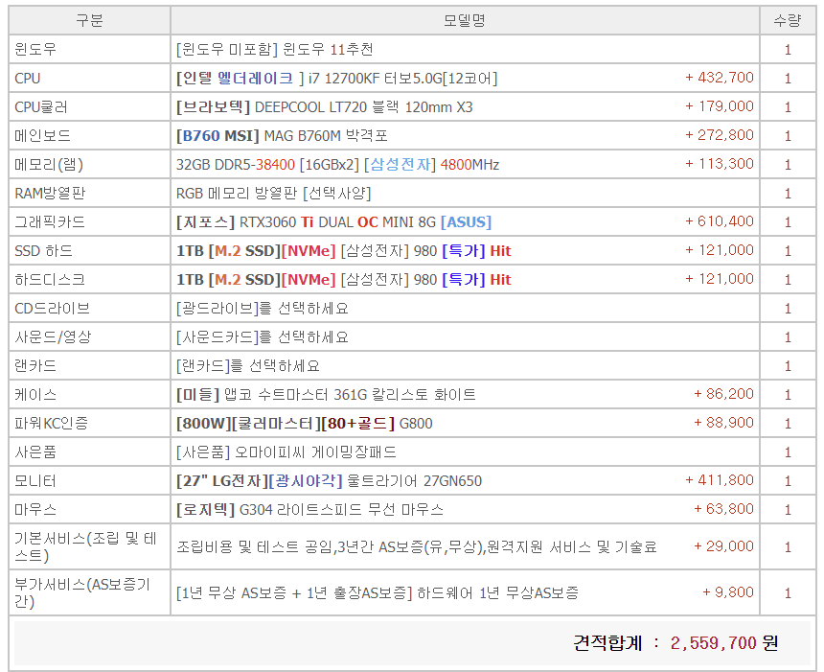
Task: Click the + 121,000 price in SSD 하드 row
Action: [720, 250]
